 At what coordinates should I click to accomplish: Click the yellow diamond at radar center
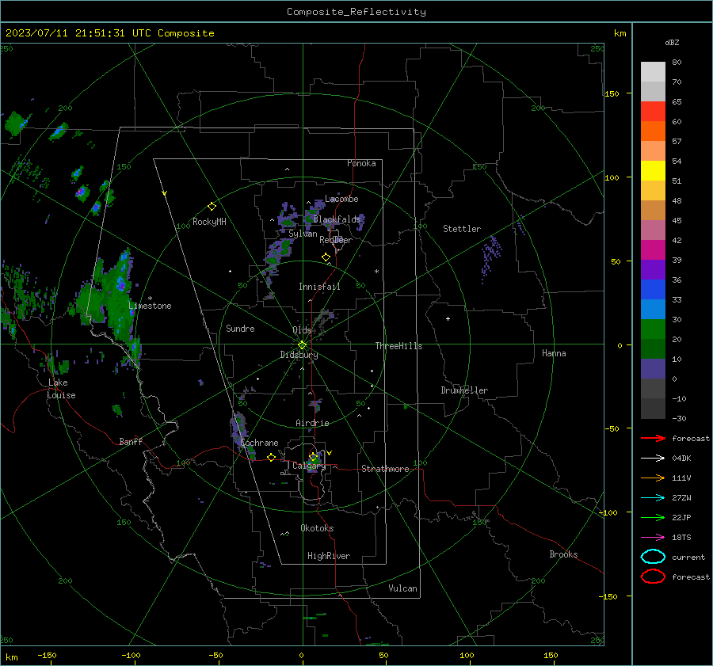click(x=302, y=345)
